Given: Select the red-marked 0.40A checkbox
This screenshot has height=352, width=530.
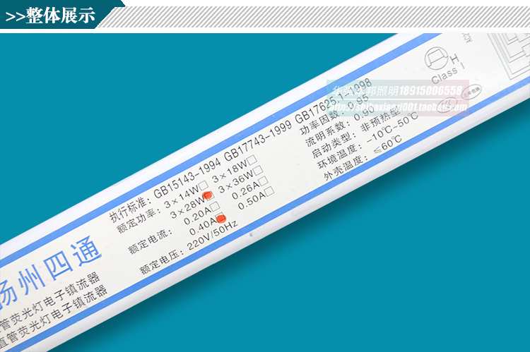Looking at the screenshot, I should tap(220, 219).
